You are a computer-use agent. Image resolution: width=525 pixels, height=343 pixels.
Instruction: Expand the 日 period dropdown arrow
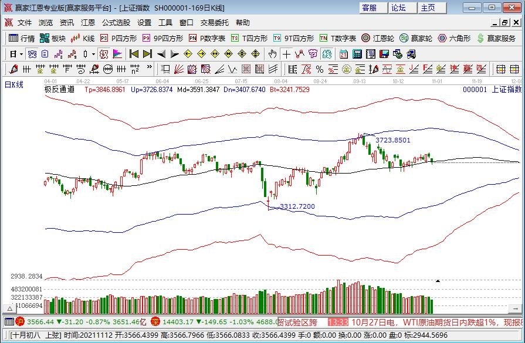pos(21,54)
